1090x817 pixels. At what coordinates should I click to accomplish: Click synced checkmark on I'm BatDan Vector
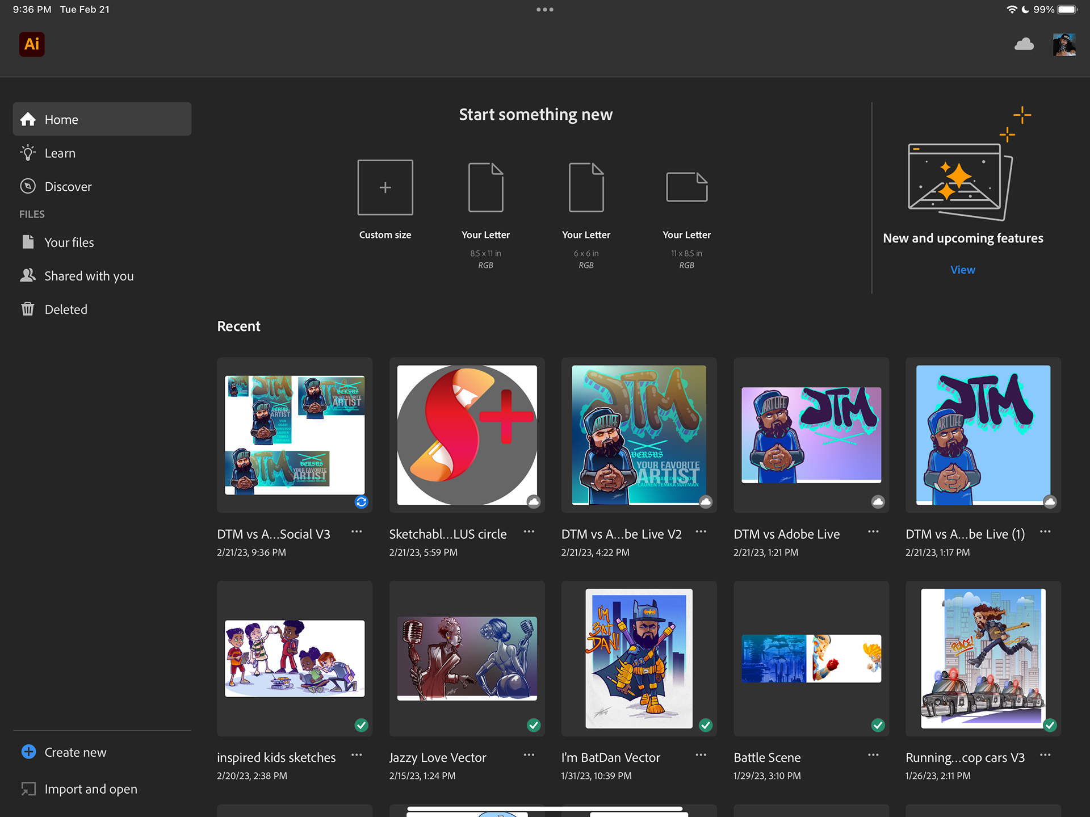click(706, 725)
